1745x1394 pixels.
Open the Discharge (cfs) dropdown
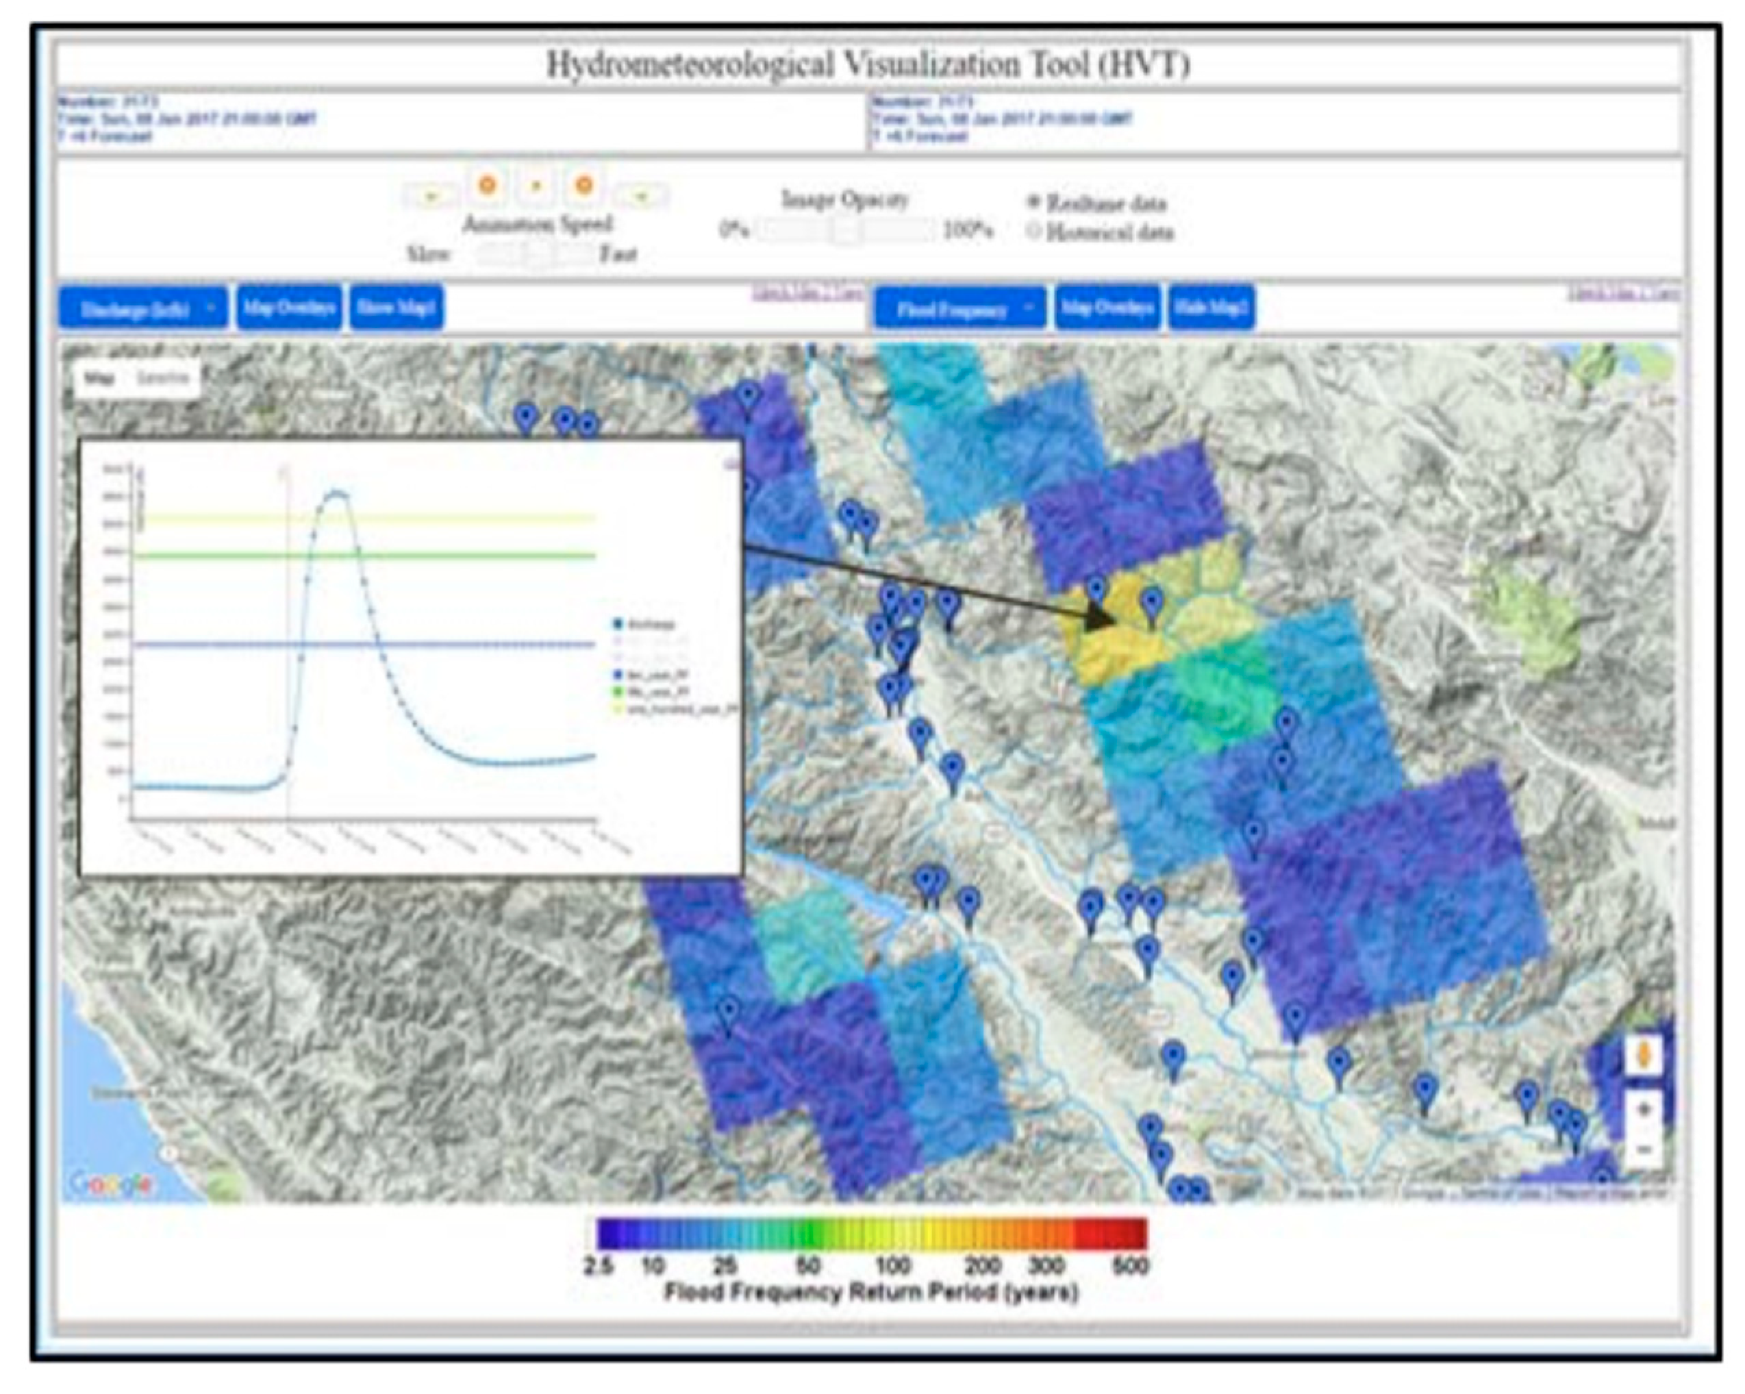click(142, 308)
